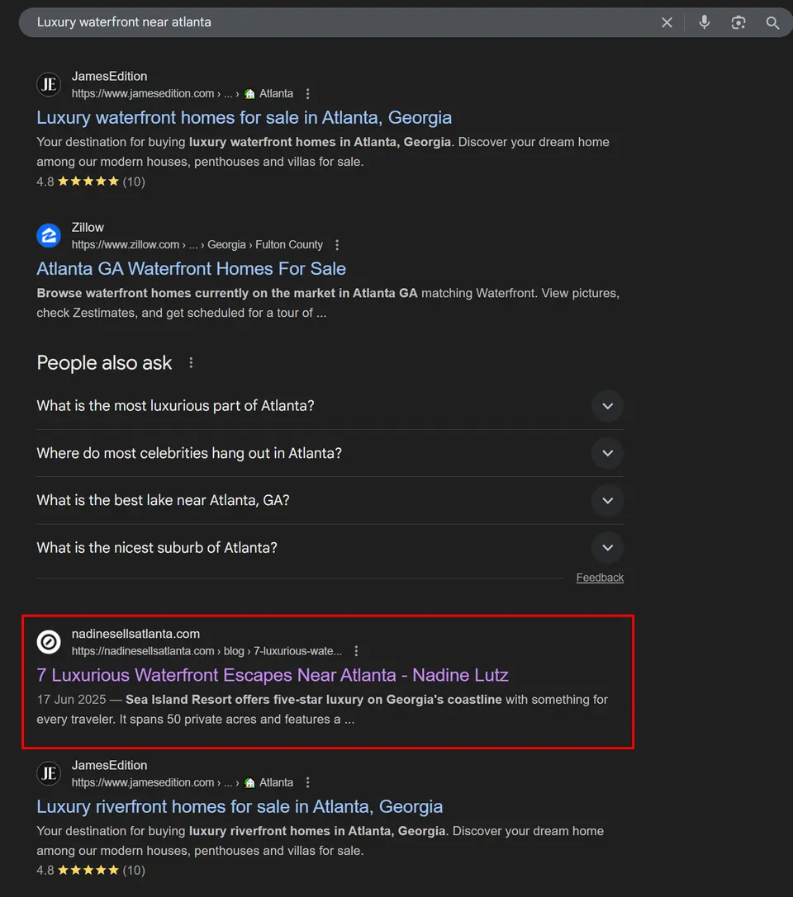The image size is (793, 897).
Task: Submit search with magnifying glass icon
Action: 772,22
